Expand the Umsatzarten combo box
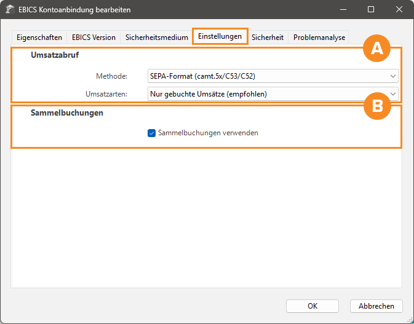The width and height of the screenshot is (414, 324). (273, 94)
